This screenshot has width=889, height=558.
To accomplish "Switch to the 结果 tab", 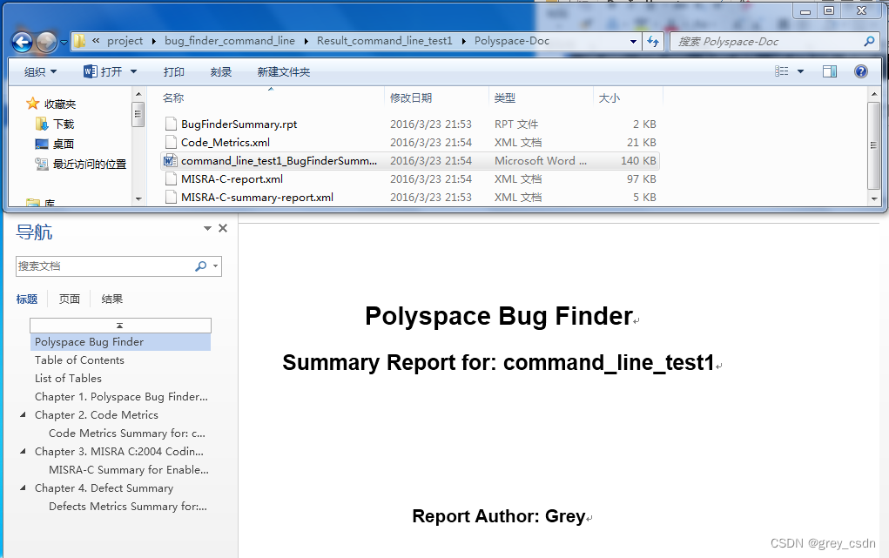I will coord(111,298).
